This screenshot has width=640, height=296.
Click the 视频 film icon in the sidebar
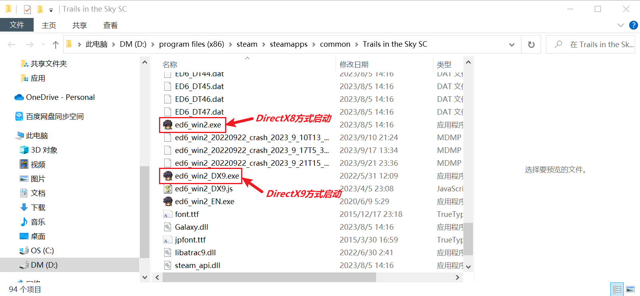[24, 164]
